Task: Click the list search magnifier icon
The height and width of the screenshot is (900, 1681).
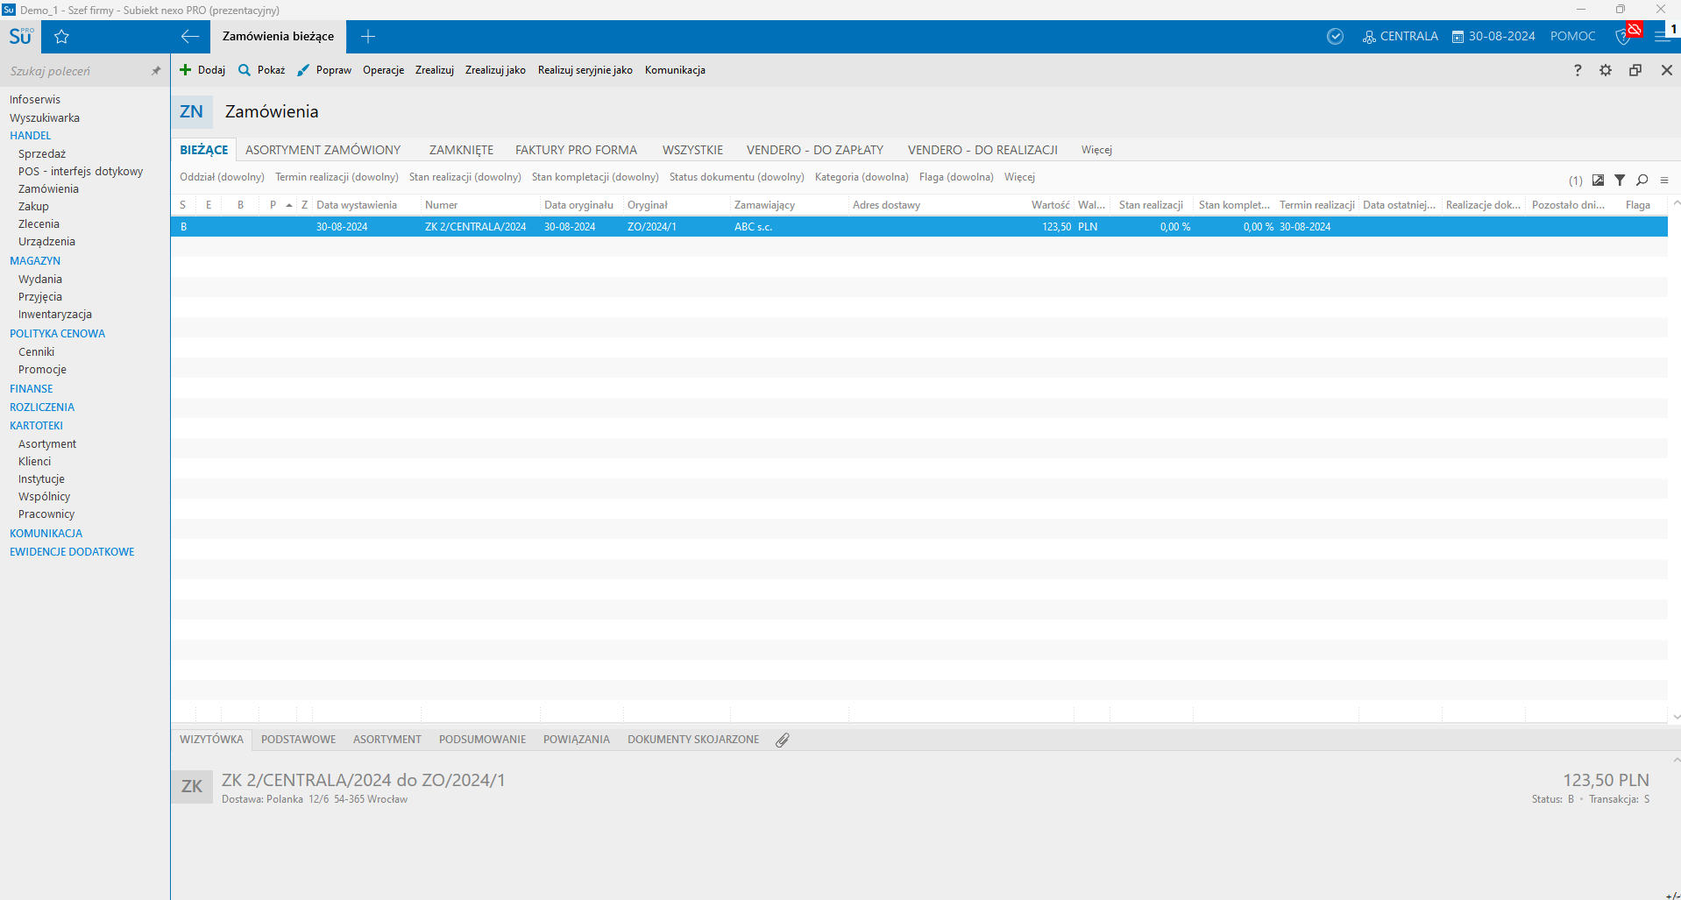Action: pyautogui.click(x=1642, y=181)
